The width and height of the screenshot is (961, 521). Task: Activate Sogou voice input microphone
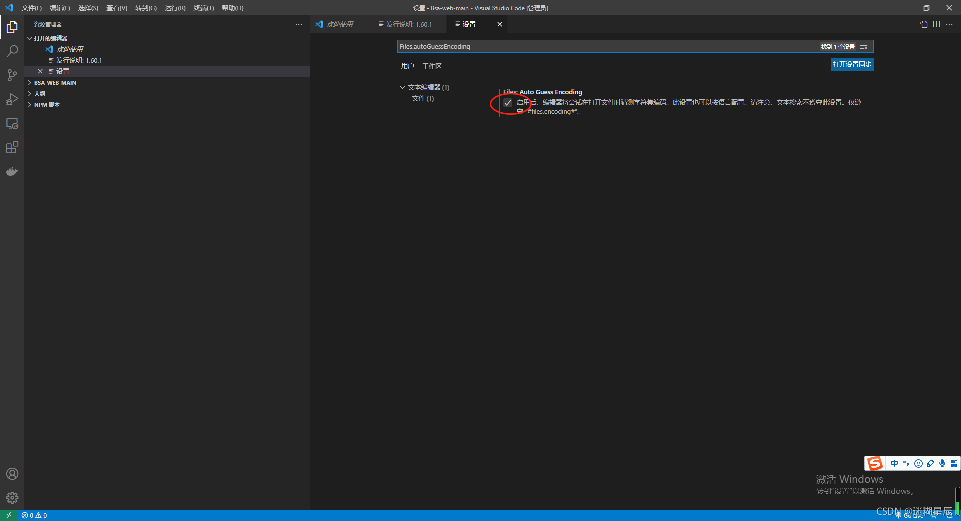[x=942, y=463]
